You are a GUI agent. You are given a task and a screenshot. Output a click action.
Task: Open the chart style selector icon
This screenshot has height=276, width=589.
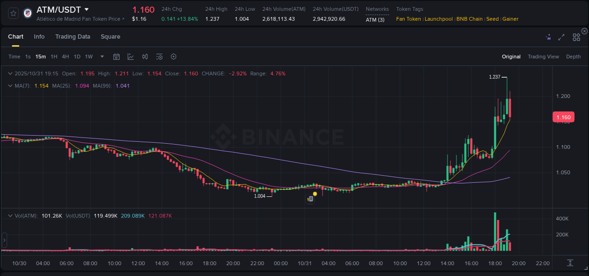(131, 57)
